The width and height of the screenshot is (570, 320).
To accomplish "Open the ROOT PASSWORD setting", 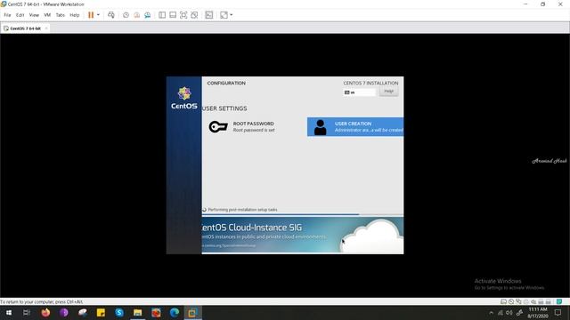I will (x=253, y=126).
